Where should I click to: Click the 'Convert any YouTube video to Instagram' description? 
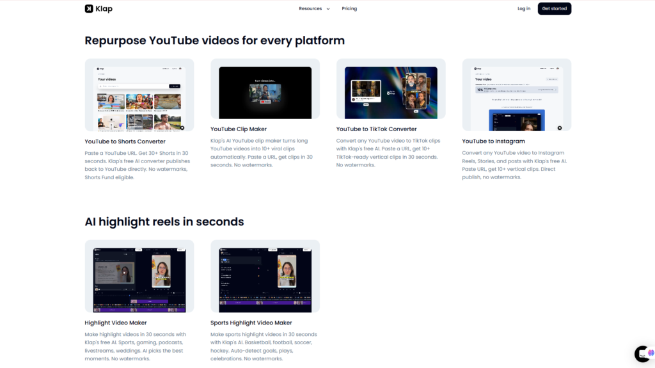[x=514, y=165]
